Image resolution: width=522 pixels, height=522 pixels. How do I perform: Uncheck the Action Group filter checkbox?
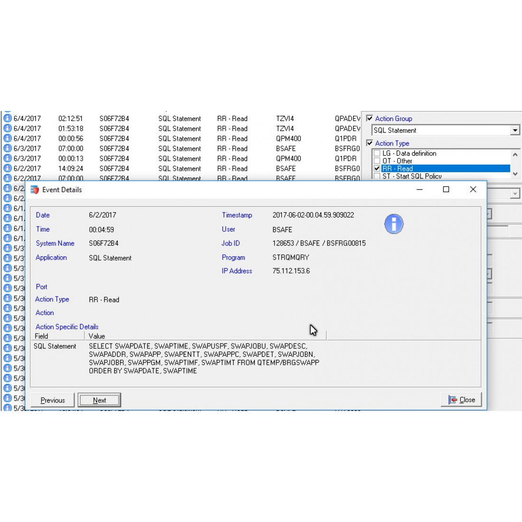click(370, 118)
